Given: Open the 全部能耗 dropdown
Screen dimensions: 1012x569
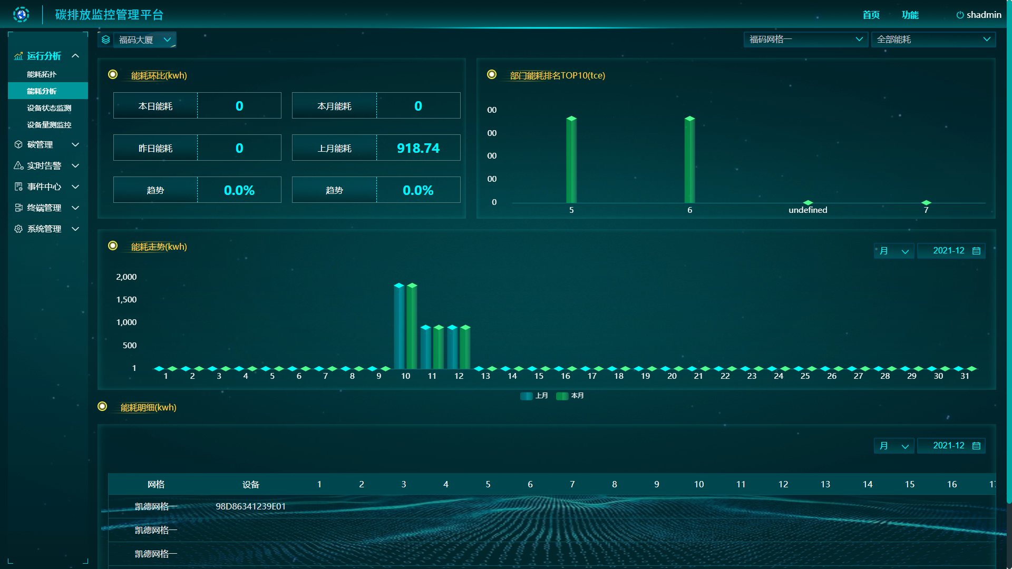Looking at the screenshot, I should tap(933, 40).
